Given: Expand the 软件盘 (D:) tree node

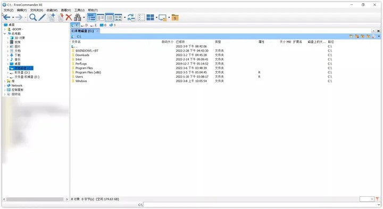Looking at the screenshot, I should [x=7, y=73].
